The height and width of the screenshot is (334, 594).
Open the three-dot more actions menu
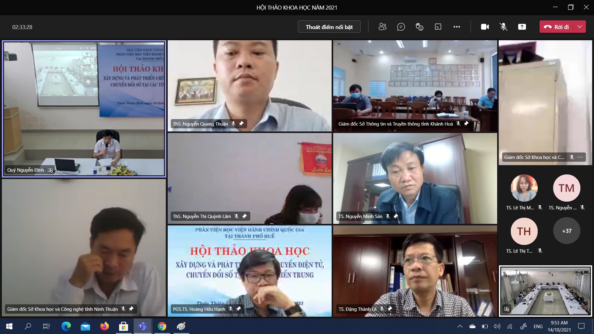pyautogui.click(x=457, y=27)
